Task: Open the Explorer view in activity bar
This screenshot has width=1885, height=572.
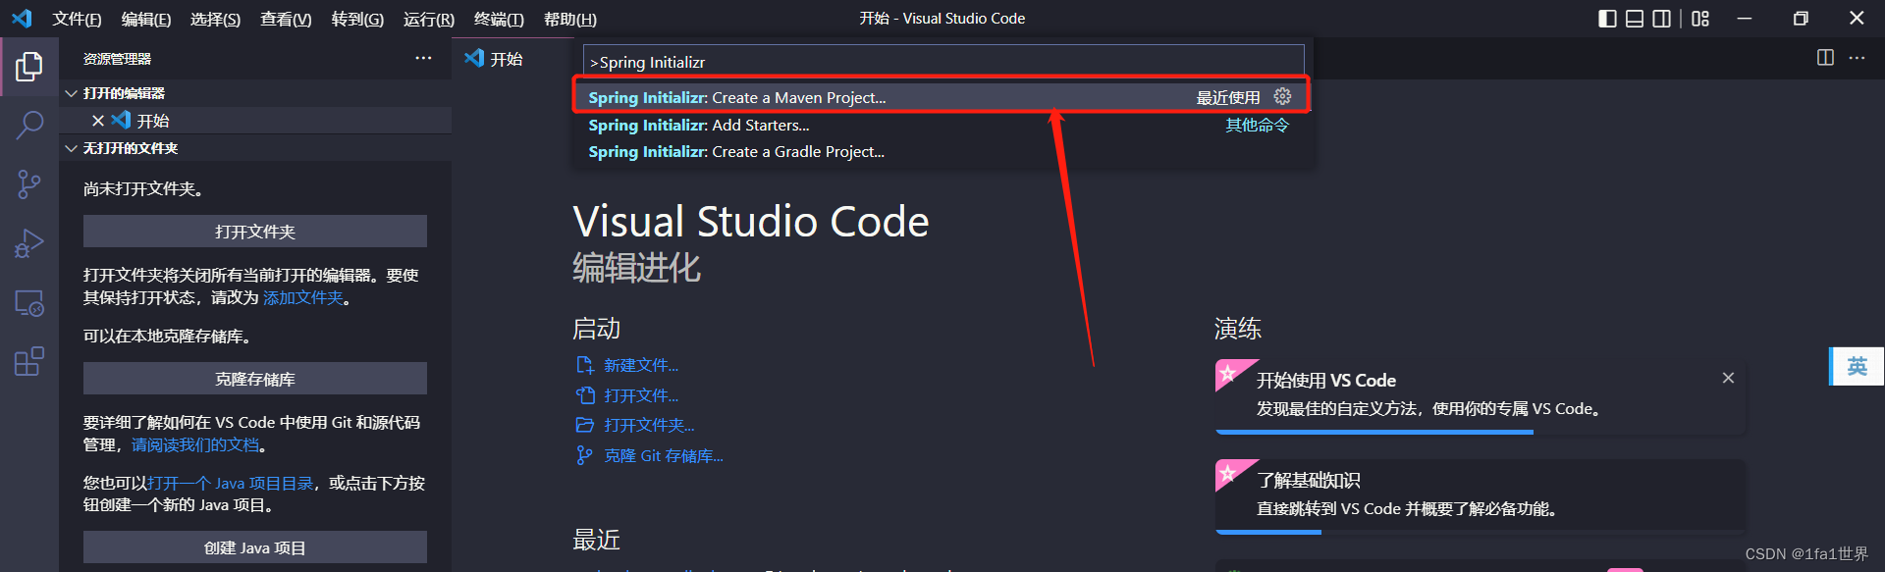Action: [x=29, y=67]
